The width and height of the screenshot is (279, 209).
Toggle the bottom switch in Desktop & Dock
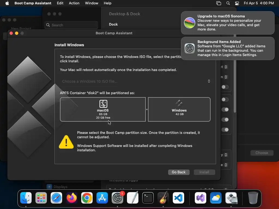[x=225, y=130]
